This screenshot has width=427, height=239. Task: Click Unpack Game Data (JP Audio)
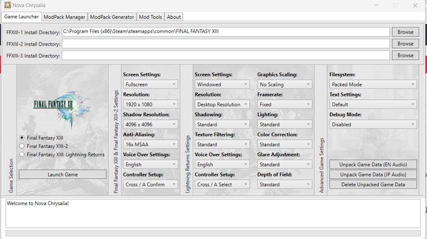coord(373,174)
